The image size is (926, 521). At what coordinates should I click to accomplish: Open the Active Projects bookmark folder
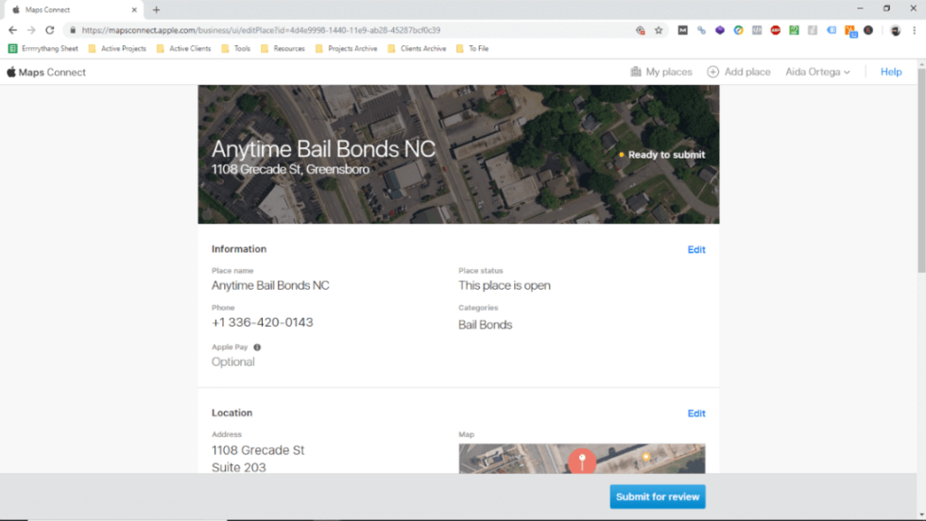pyautogui.click(x=117, y=48)
